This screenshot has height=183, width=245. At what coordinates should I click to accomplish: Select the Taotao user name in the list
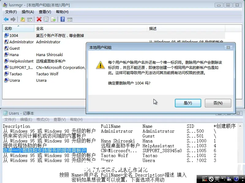pos(16,74)
